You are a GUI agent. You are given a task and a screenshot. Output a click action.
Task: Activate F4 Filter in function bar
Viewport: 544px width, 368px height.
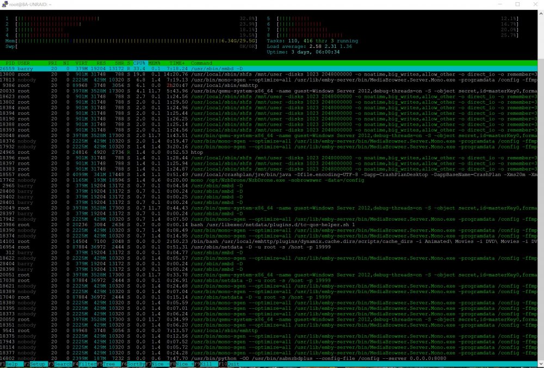pyautogui.click(x=85, y=364)
